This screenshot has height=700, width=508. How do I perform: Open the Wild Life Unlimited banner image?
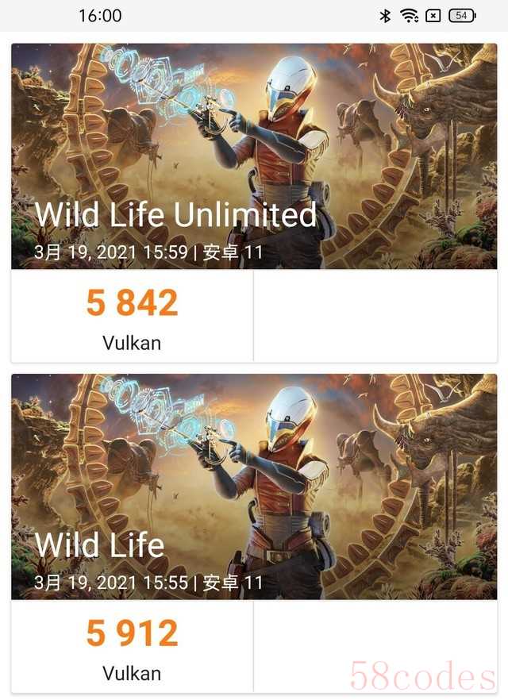click(254, 156)
